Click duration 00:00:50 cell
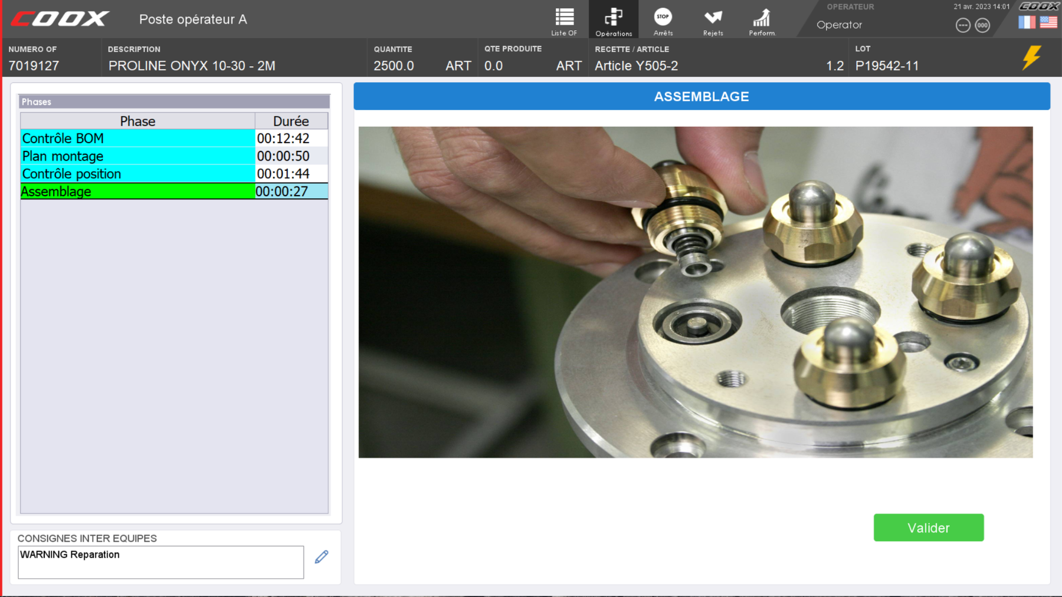Image resolution: width=1062 pixels, height=597 pixels. tap(291, 156)
